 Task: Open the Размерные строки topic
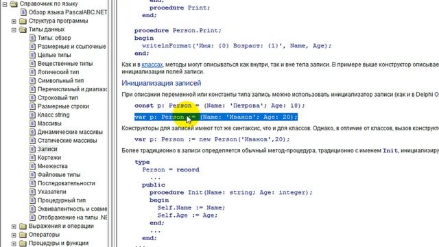(x=63, y=106)
